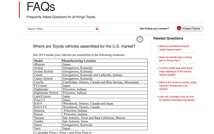Click the '4Runner' table cell
Image resolution: width=214 pixels, height=134 pixels.
pyautogui.click(x=47, y=64)
